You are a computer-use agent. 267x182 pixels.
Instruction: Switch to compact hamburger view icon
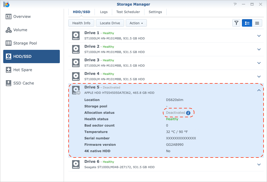pyautogui.click(x=257, y=23)
